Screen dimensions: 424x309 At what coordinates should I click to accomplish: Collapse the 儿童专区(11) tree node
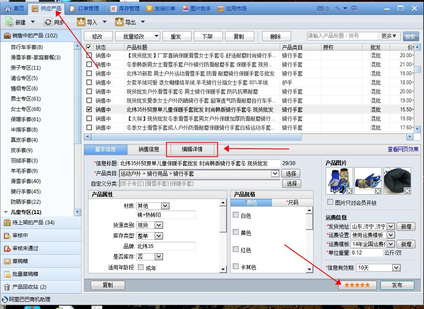[x=6, y=212]
